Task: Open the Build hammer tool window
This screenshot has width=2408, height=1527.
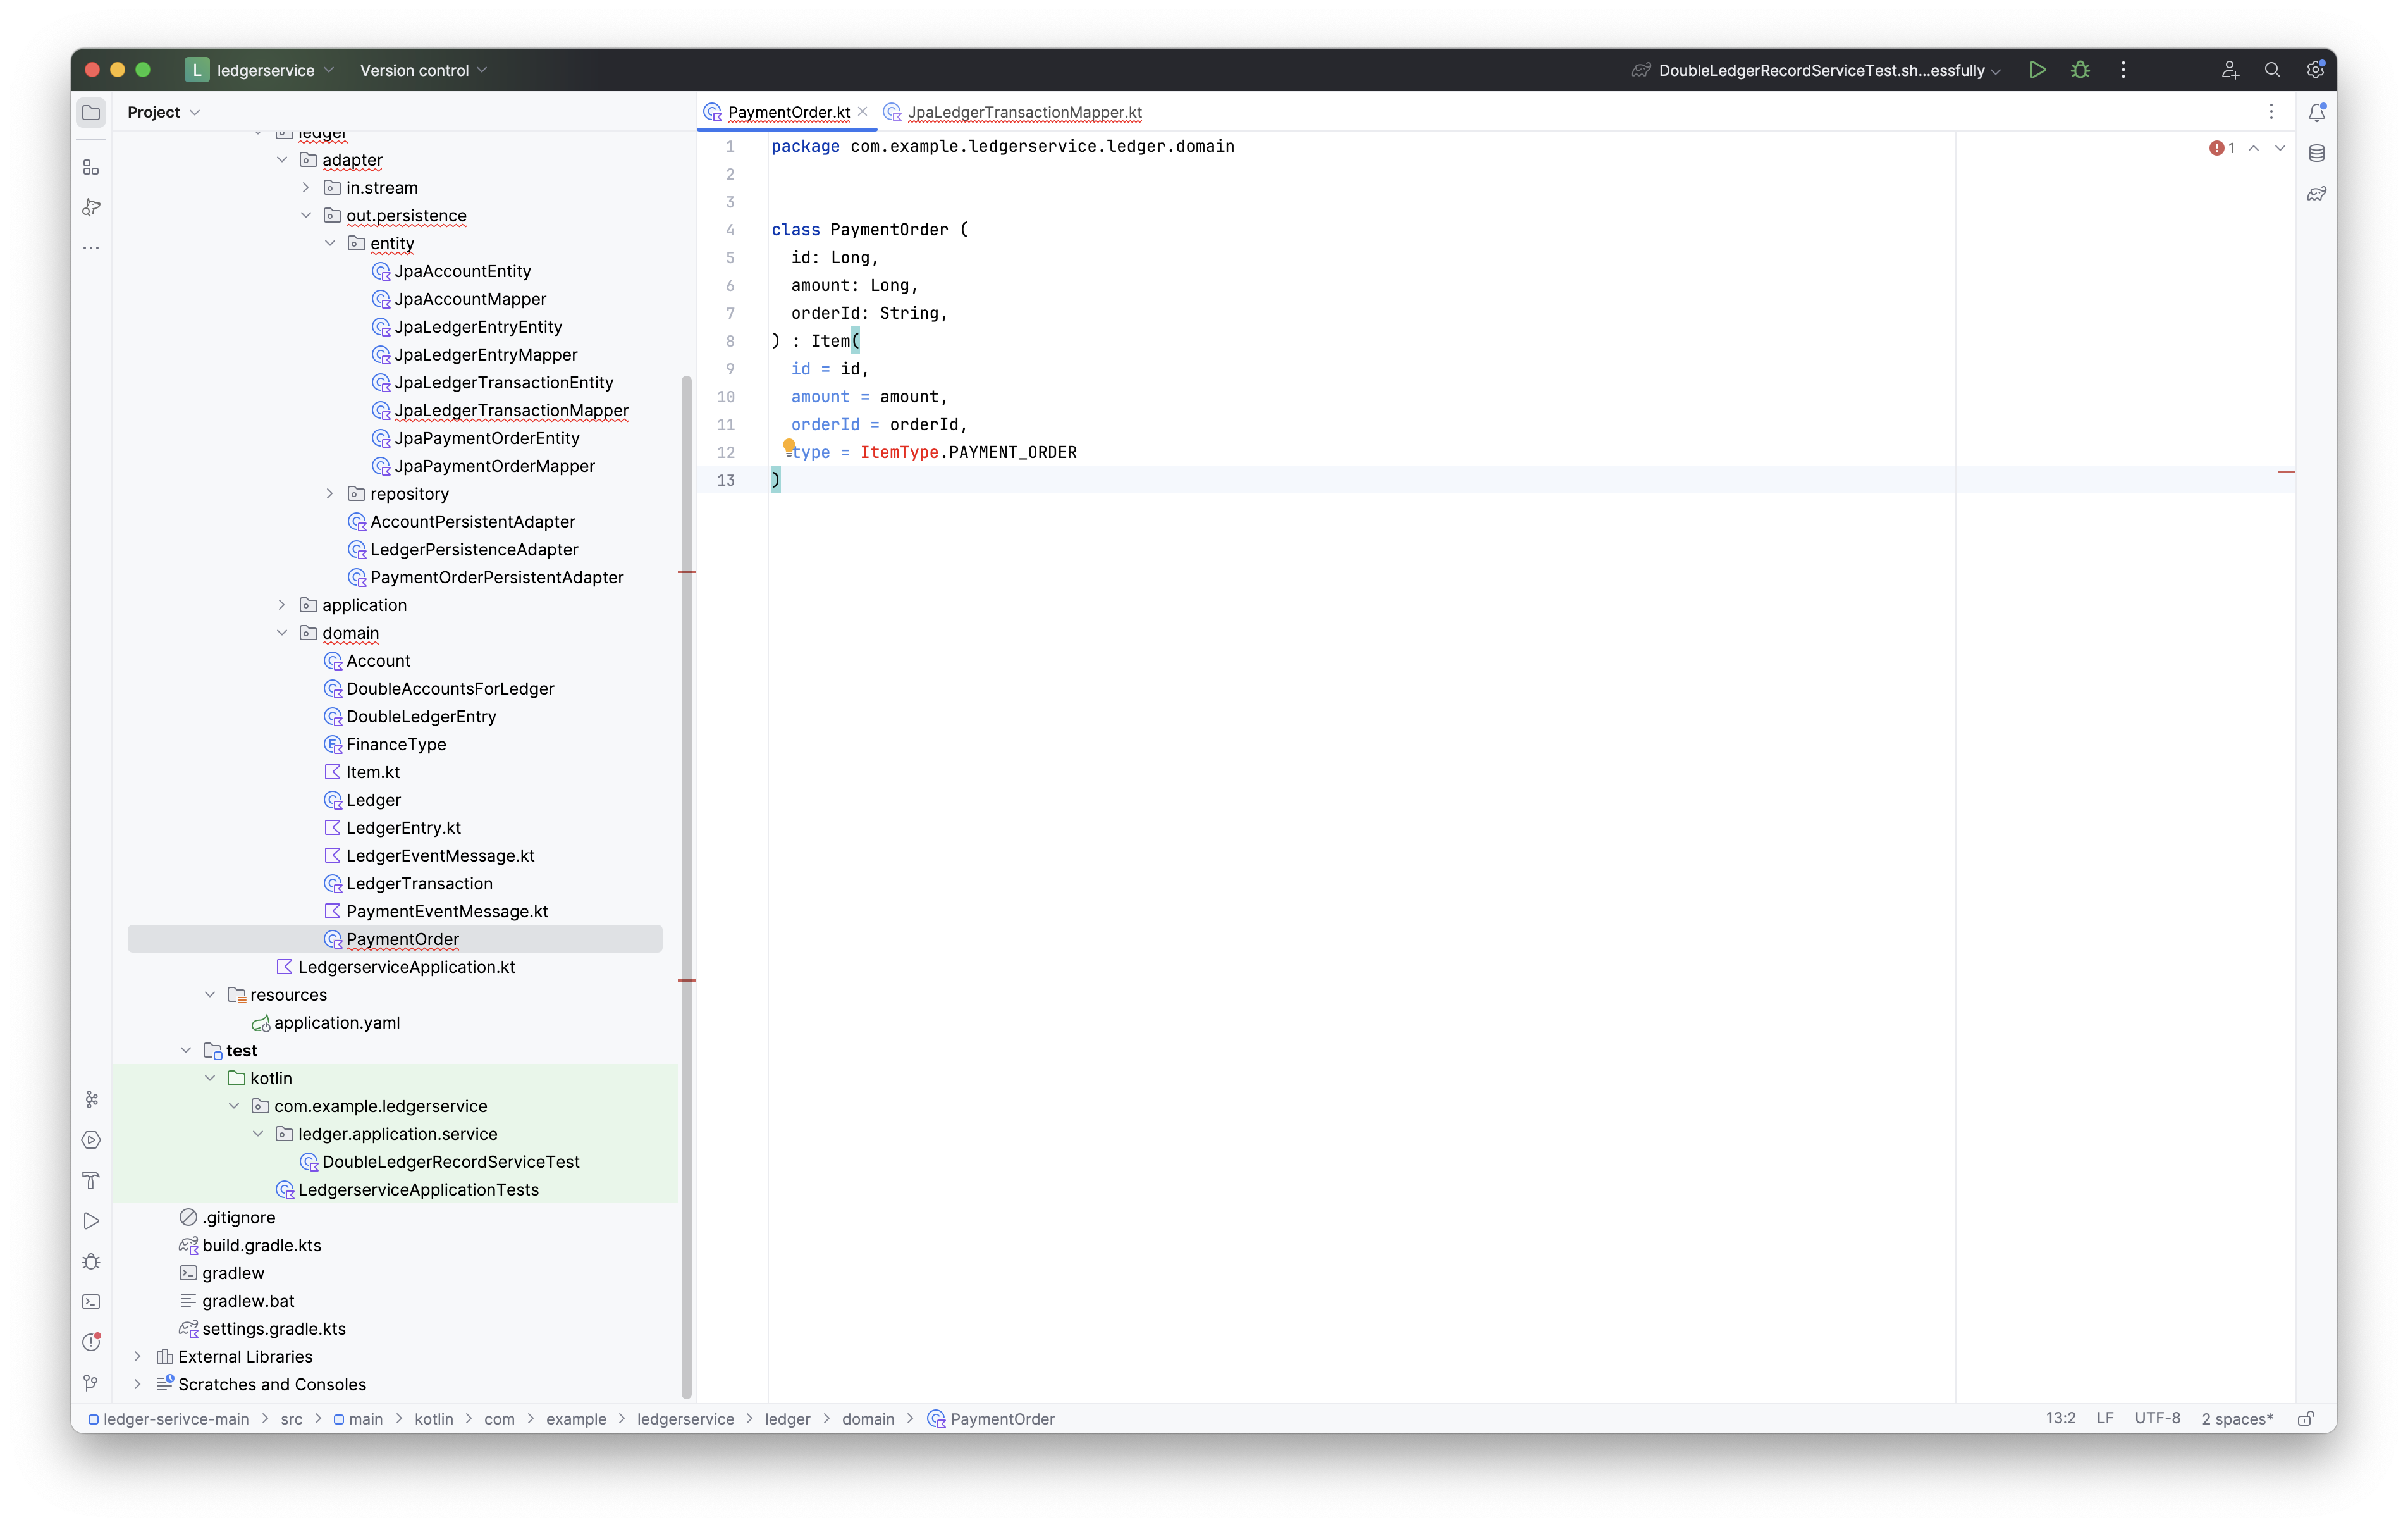Action: [91, 1181]
